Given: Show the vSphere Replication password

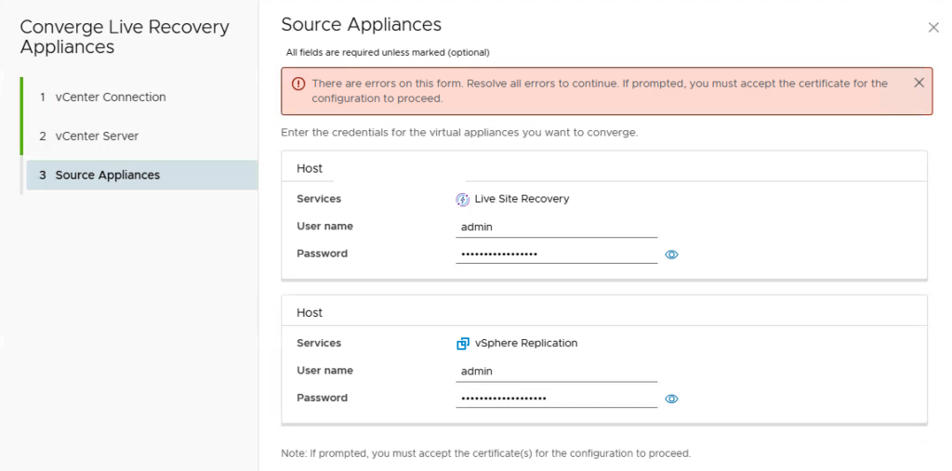Looking at the screenshot, I should [x=671, y=399].
